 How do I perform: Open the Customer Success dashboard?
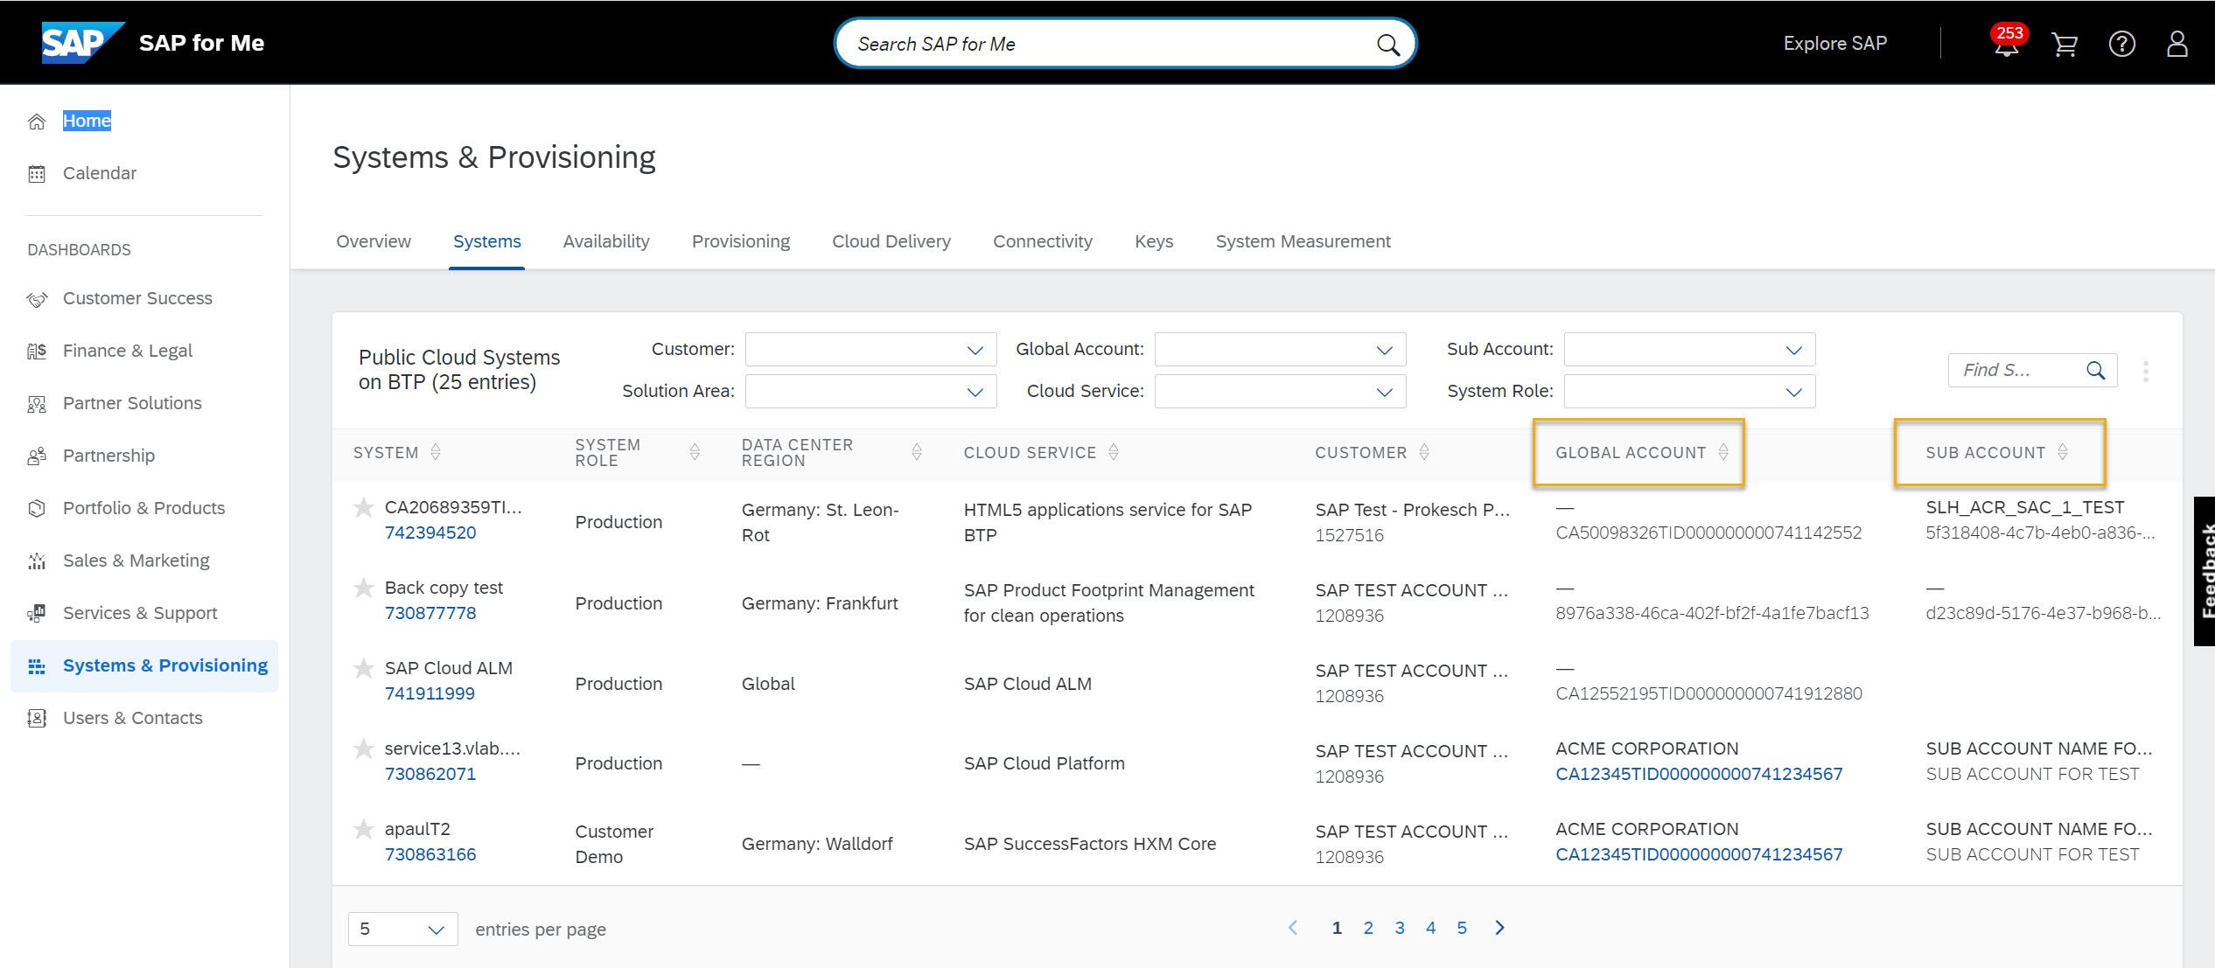tap(136, 297)
